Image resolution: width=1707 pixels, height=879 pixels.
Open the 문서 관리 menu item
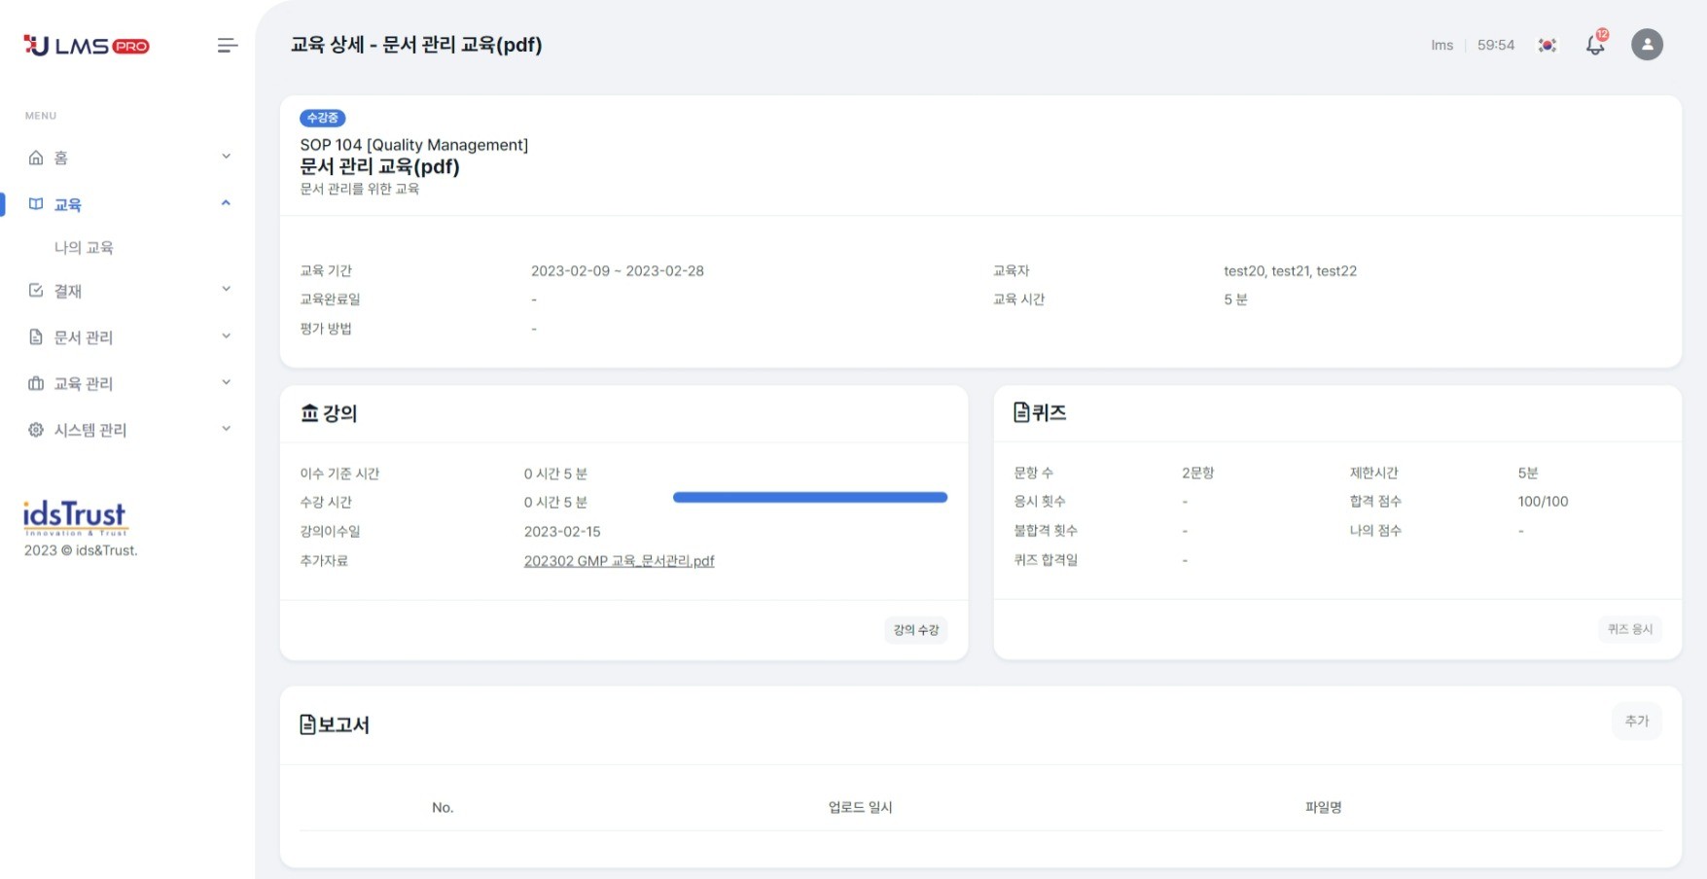84,337
